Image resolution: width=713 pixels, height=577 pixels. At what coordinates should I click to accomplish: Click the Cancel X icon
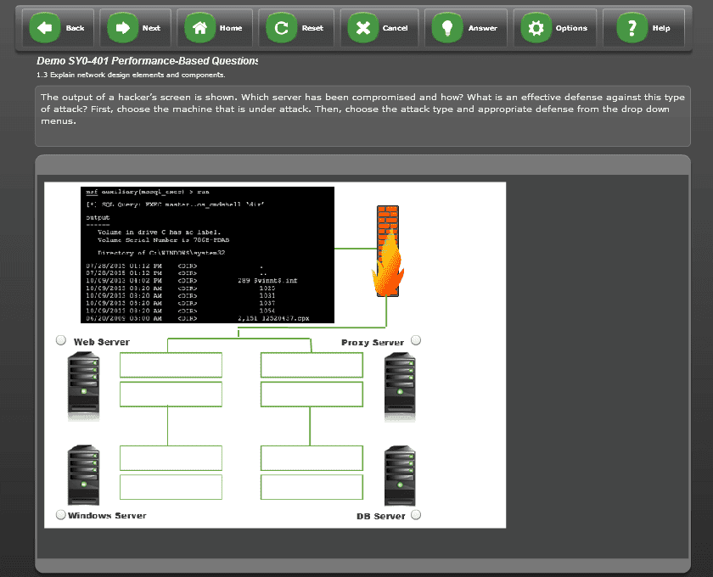click(x=362, y=27)
